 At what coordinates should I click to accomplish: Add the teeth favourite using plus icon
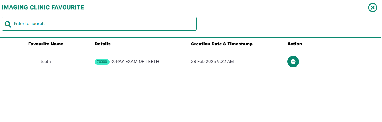coord(293,62)
